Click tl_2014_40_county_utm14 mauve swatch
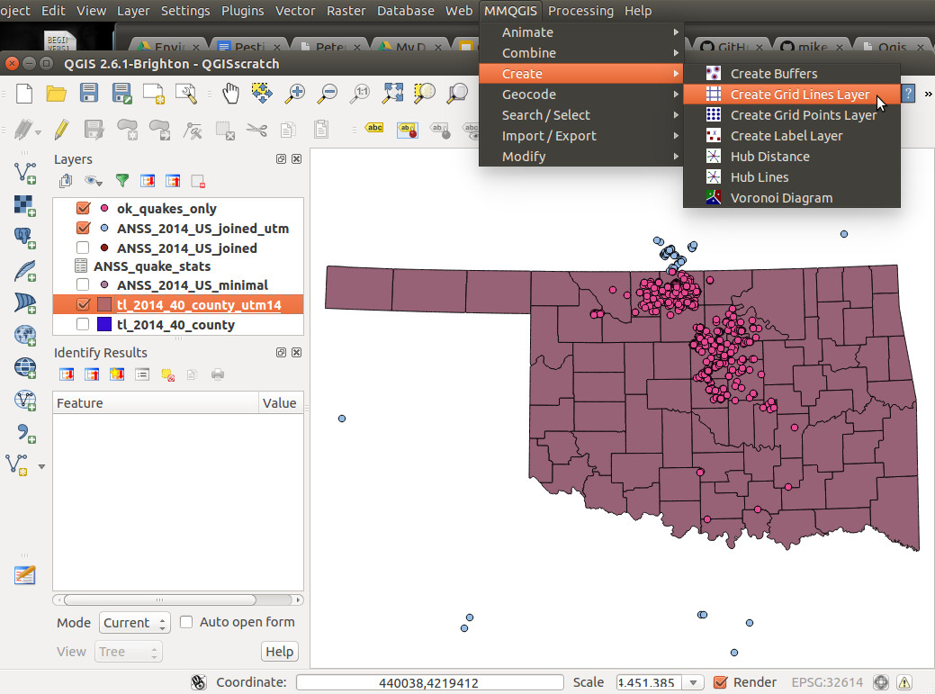 (x=104, y=304)
